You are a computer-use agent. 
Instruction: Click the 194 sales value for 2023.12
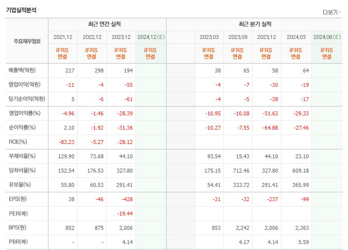[128, 71]
